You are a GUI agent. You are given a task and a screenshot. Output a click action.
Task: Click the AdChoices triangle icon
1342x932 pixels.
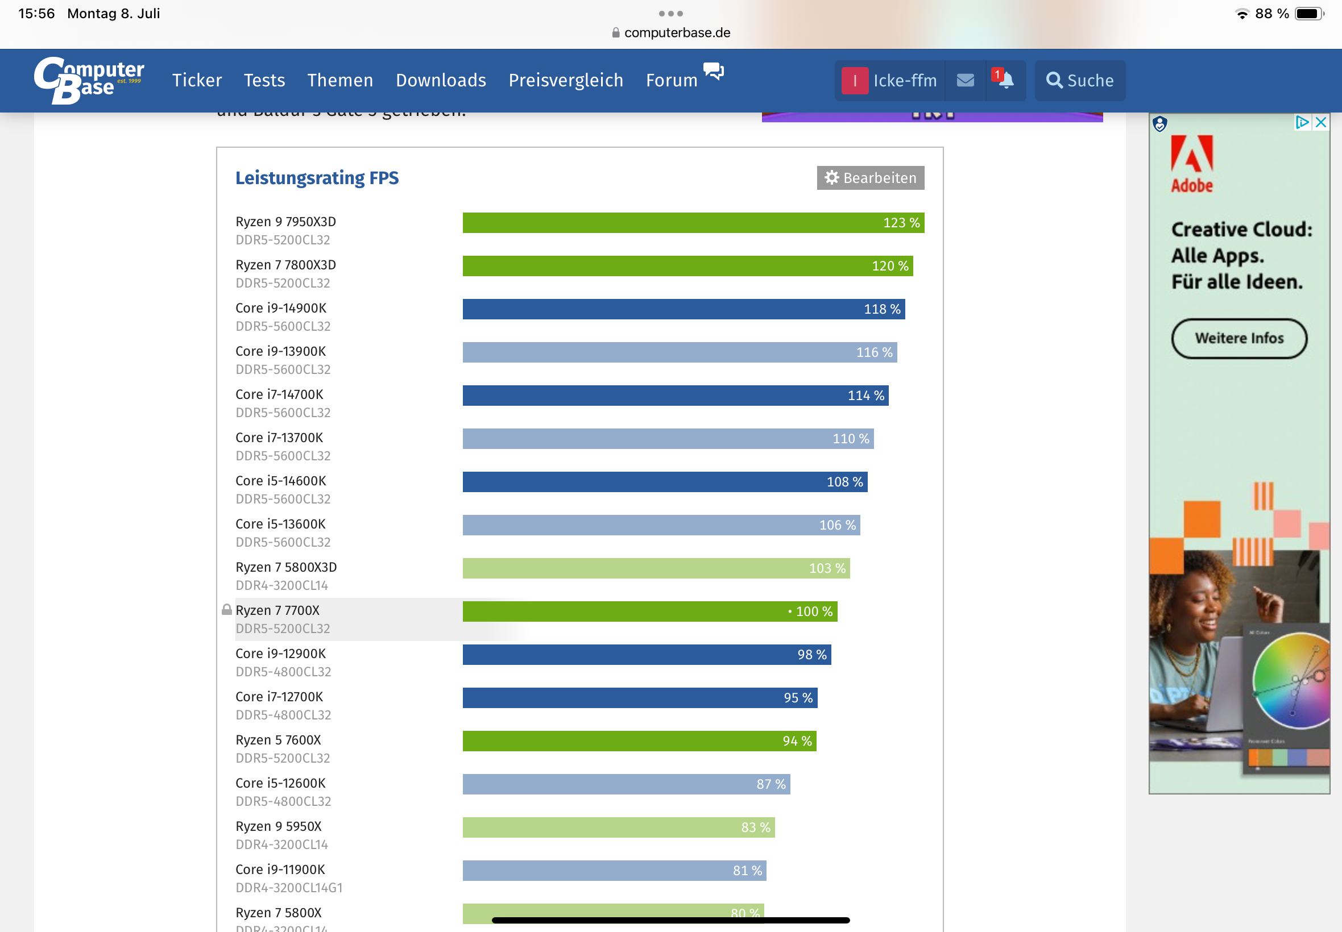(x=1302, y=122)
